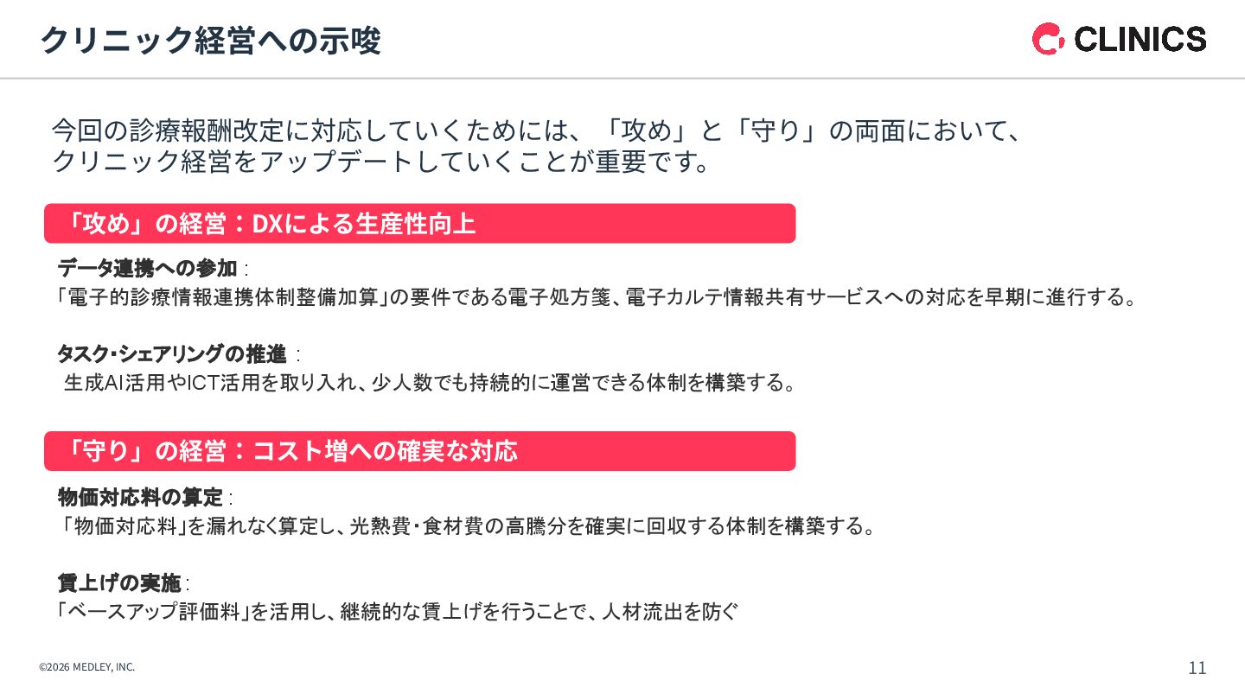Click the CLINICS logo icon

[x=1048, y=39]
